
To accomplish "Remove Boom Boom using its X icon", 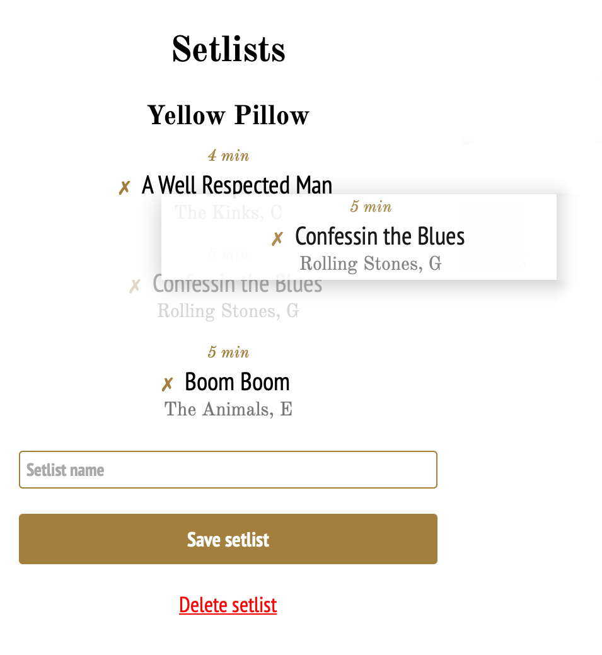I will [x=167, y=384].
